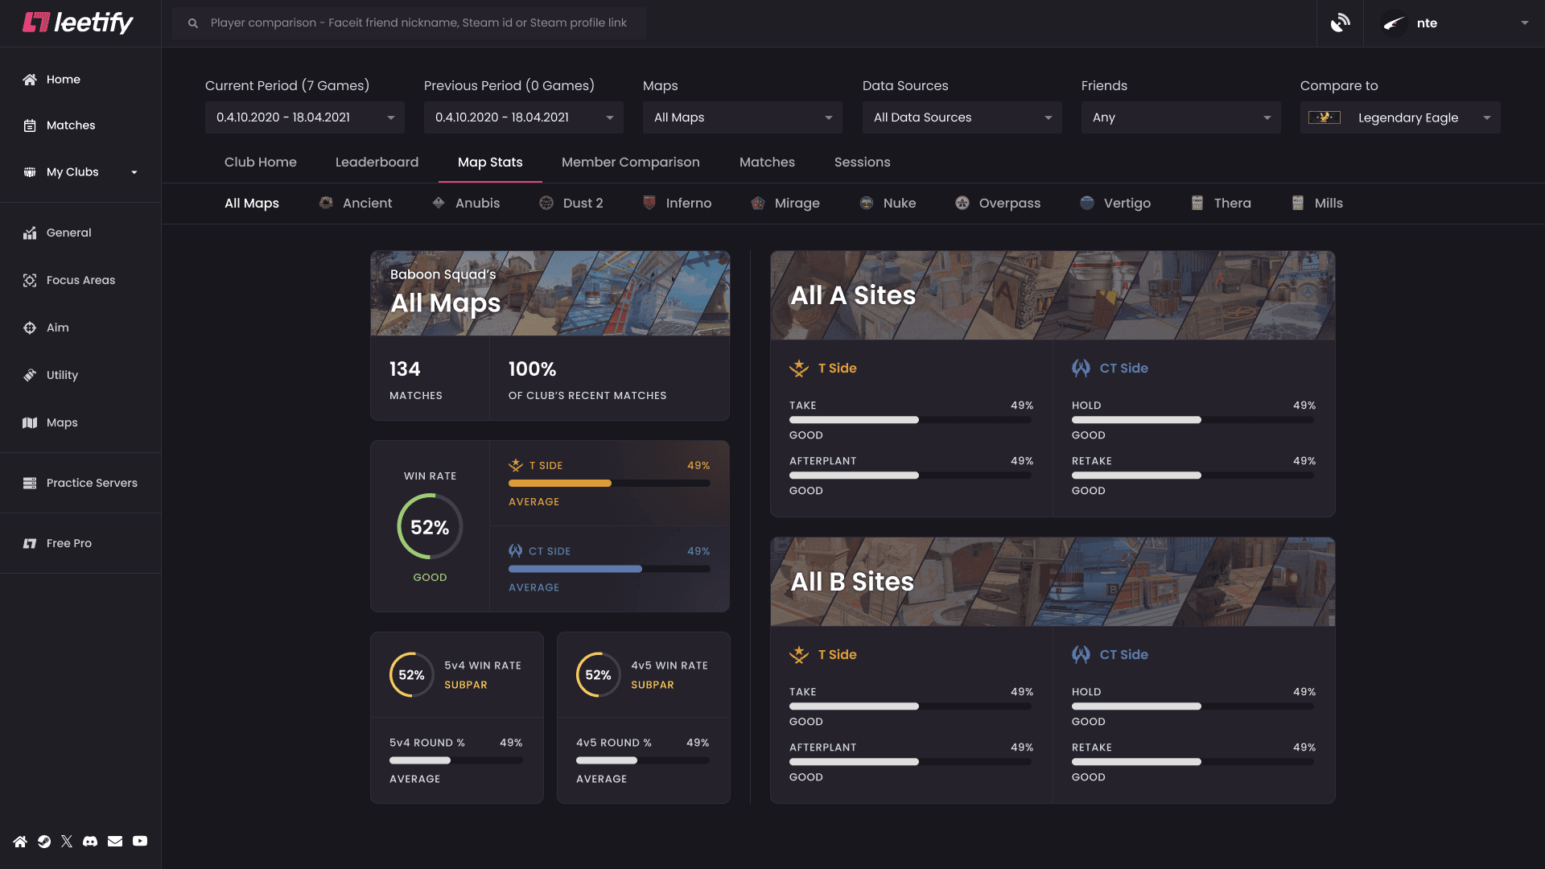1545x869 pixels.
Task: Select the Aim section in sidebar
Action: point(57,327)
